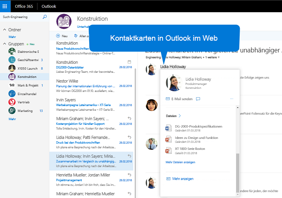Open PowerPoint icon for Ideen zu Design und Funktion
This screenshot has width=282, height=198.
pyautogui.click(x=168, y=139)
